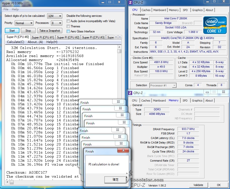Open the Graphics tab in the CPU-Z processor window
The image size is (230, 189).
[197, 10]
